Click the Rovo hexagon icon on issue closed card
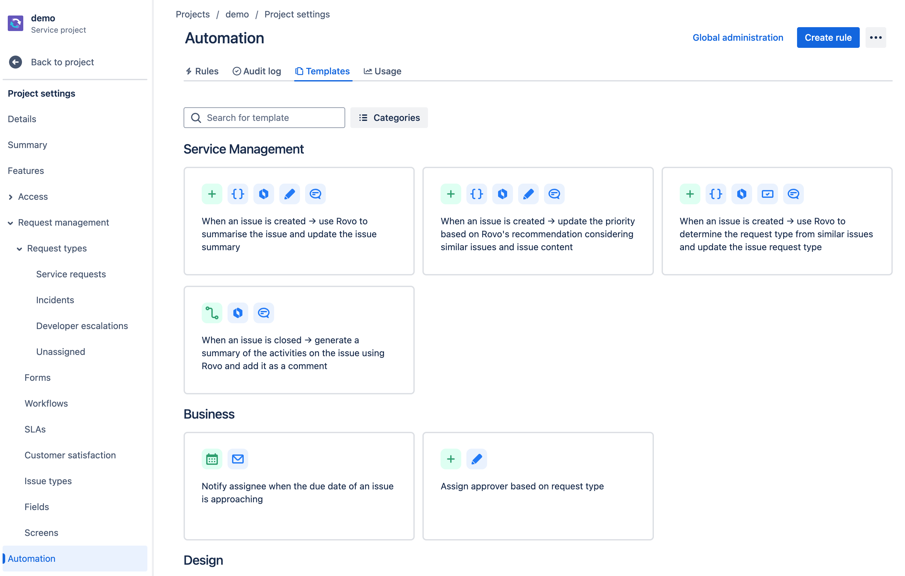Viewport: 905px width, 576px height. pos(238,313)
